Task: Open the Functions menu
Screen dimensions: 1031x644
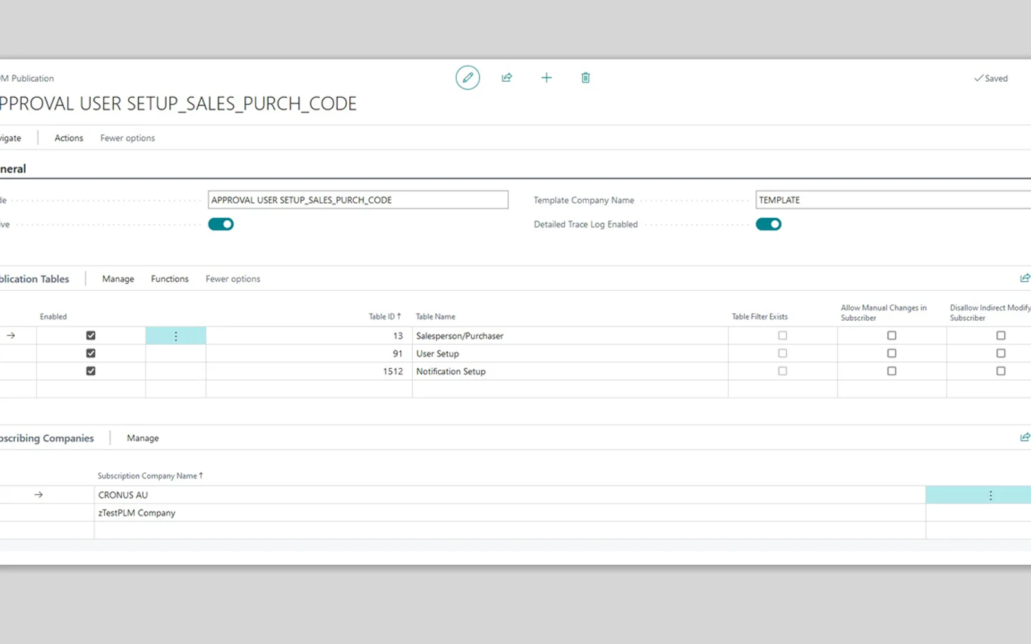Action: pos(169,279)
